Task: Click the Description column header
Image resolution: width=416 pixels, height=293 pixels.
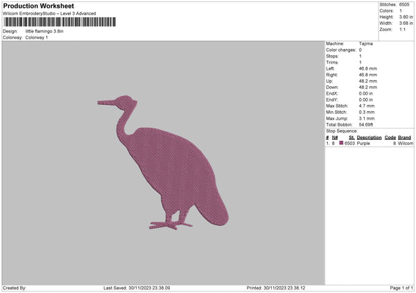Action: [369, 137]
